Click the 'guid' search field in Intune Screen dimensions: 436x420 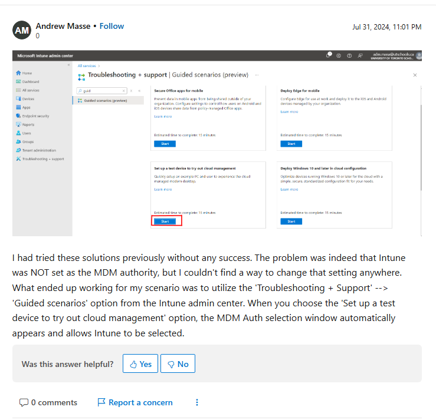coord(101,91)
